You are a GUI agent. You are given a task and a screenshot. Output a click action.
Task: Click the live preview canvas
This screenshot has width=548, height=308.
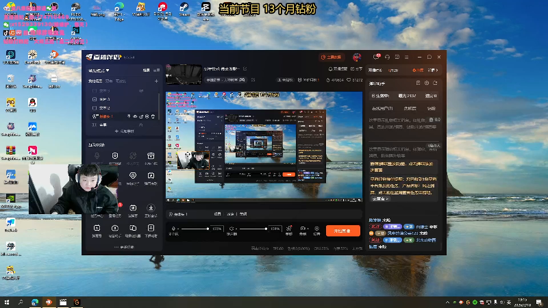[x=264, y=146]
